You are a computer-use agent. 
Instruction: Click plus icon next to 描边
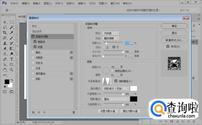[71, 52]
